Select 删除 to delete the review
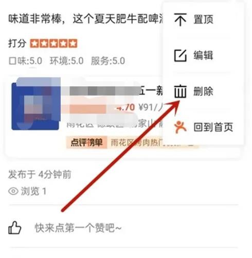Viewport: 252px width, 258px height. coord(203,91)
